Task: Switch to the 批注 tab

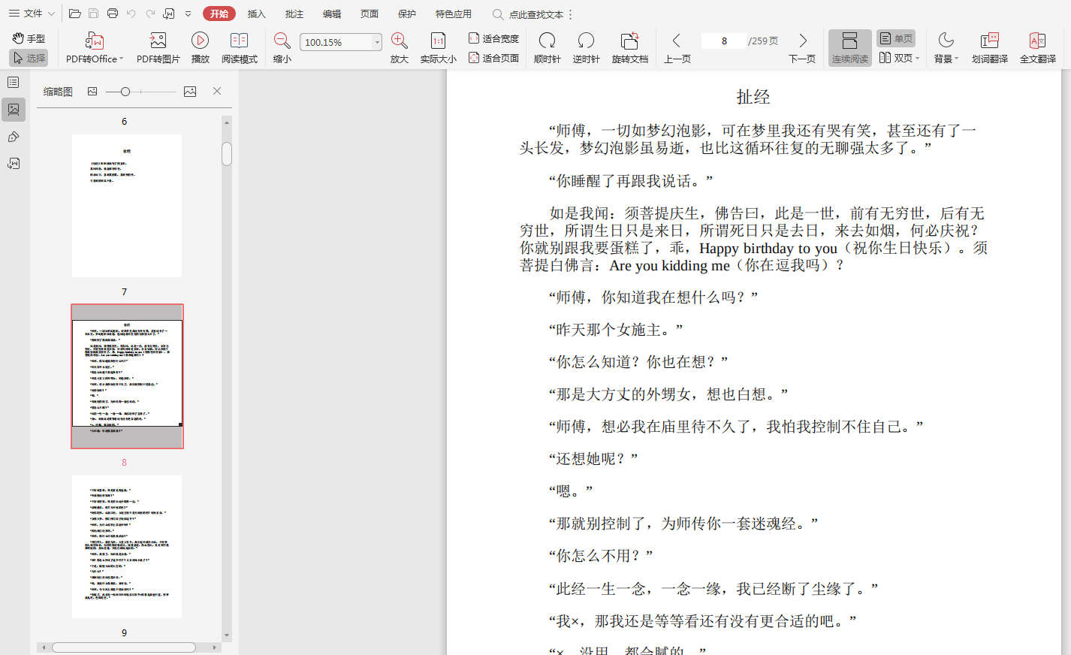Action: (294, 14)
